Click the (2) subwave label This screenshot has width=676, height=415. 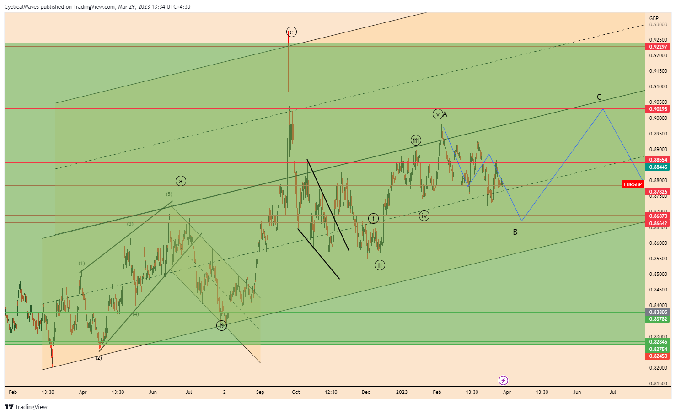98,358
